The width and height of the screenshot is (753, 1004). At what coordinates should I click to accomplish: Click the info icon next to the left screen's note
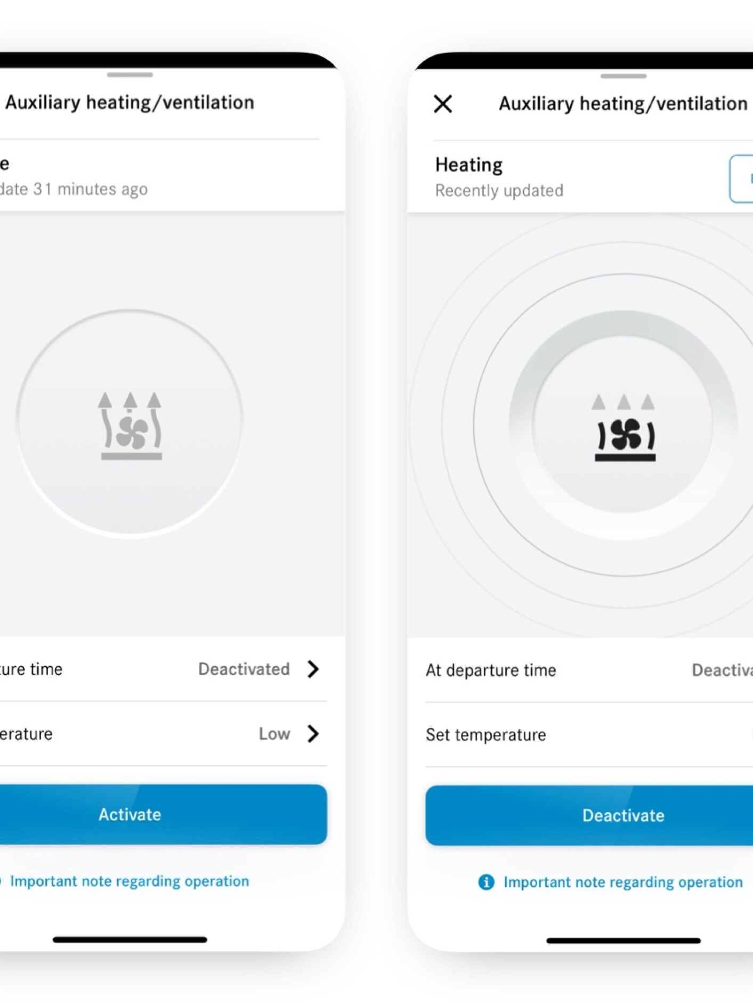[x=2, y=881]
